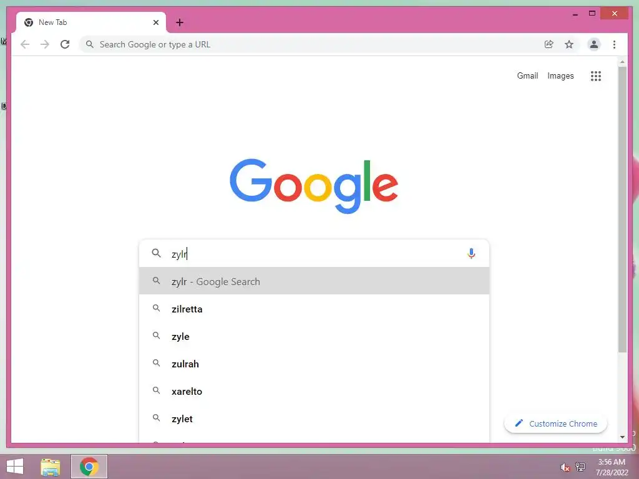This screenshot has height=479, width=639.
Task: Click the magnifier icon beside xarelto
Action: [156, 390]
